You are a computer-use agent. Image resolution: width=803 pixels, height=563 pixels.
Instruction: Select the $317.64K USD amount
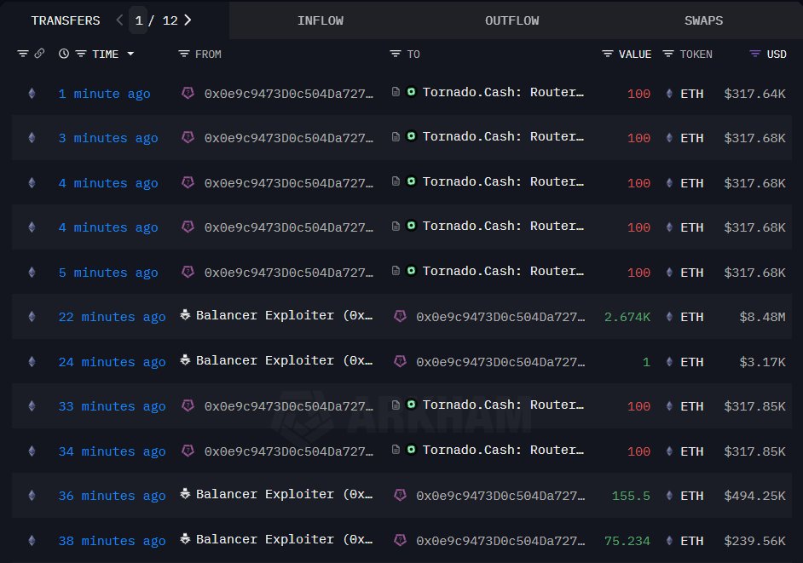(755, 94)
